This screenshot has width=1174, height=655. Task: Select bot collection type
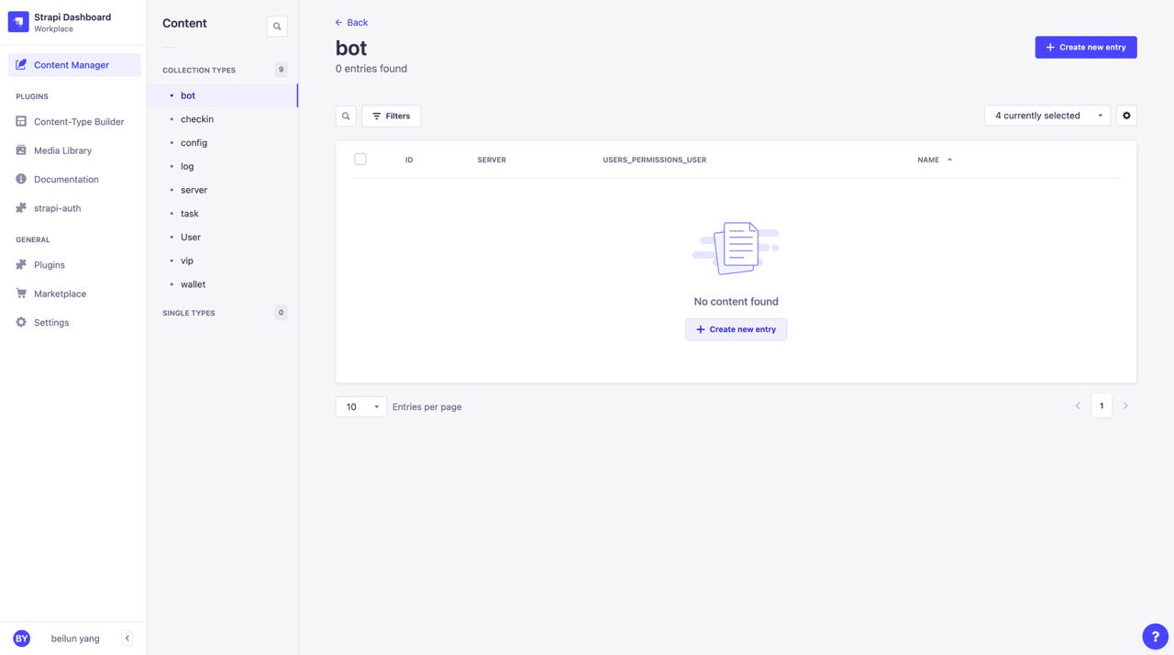(223, 95)
